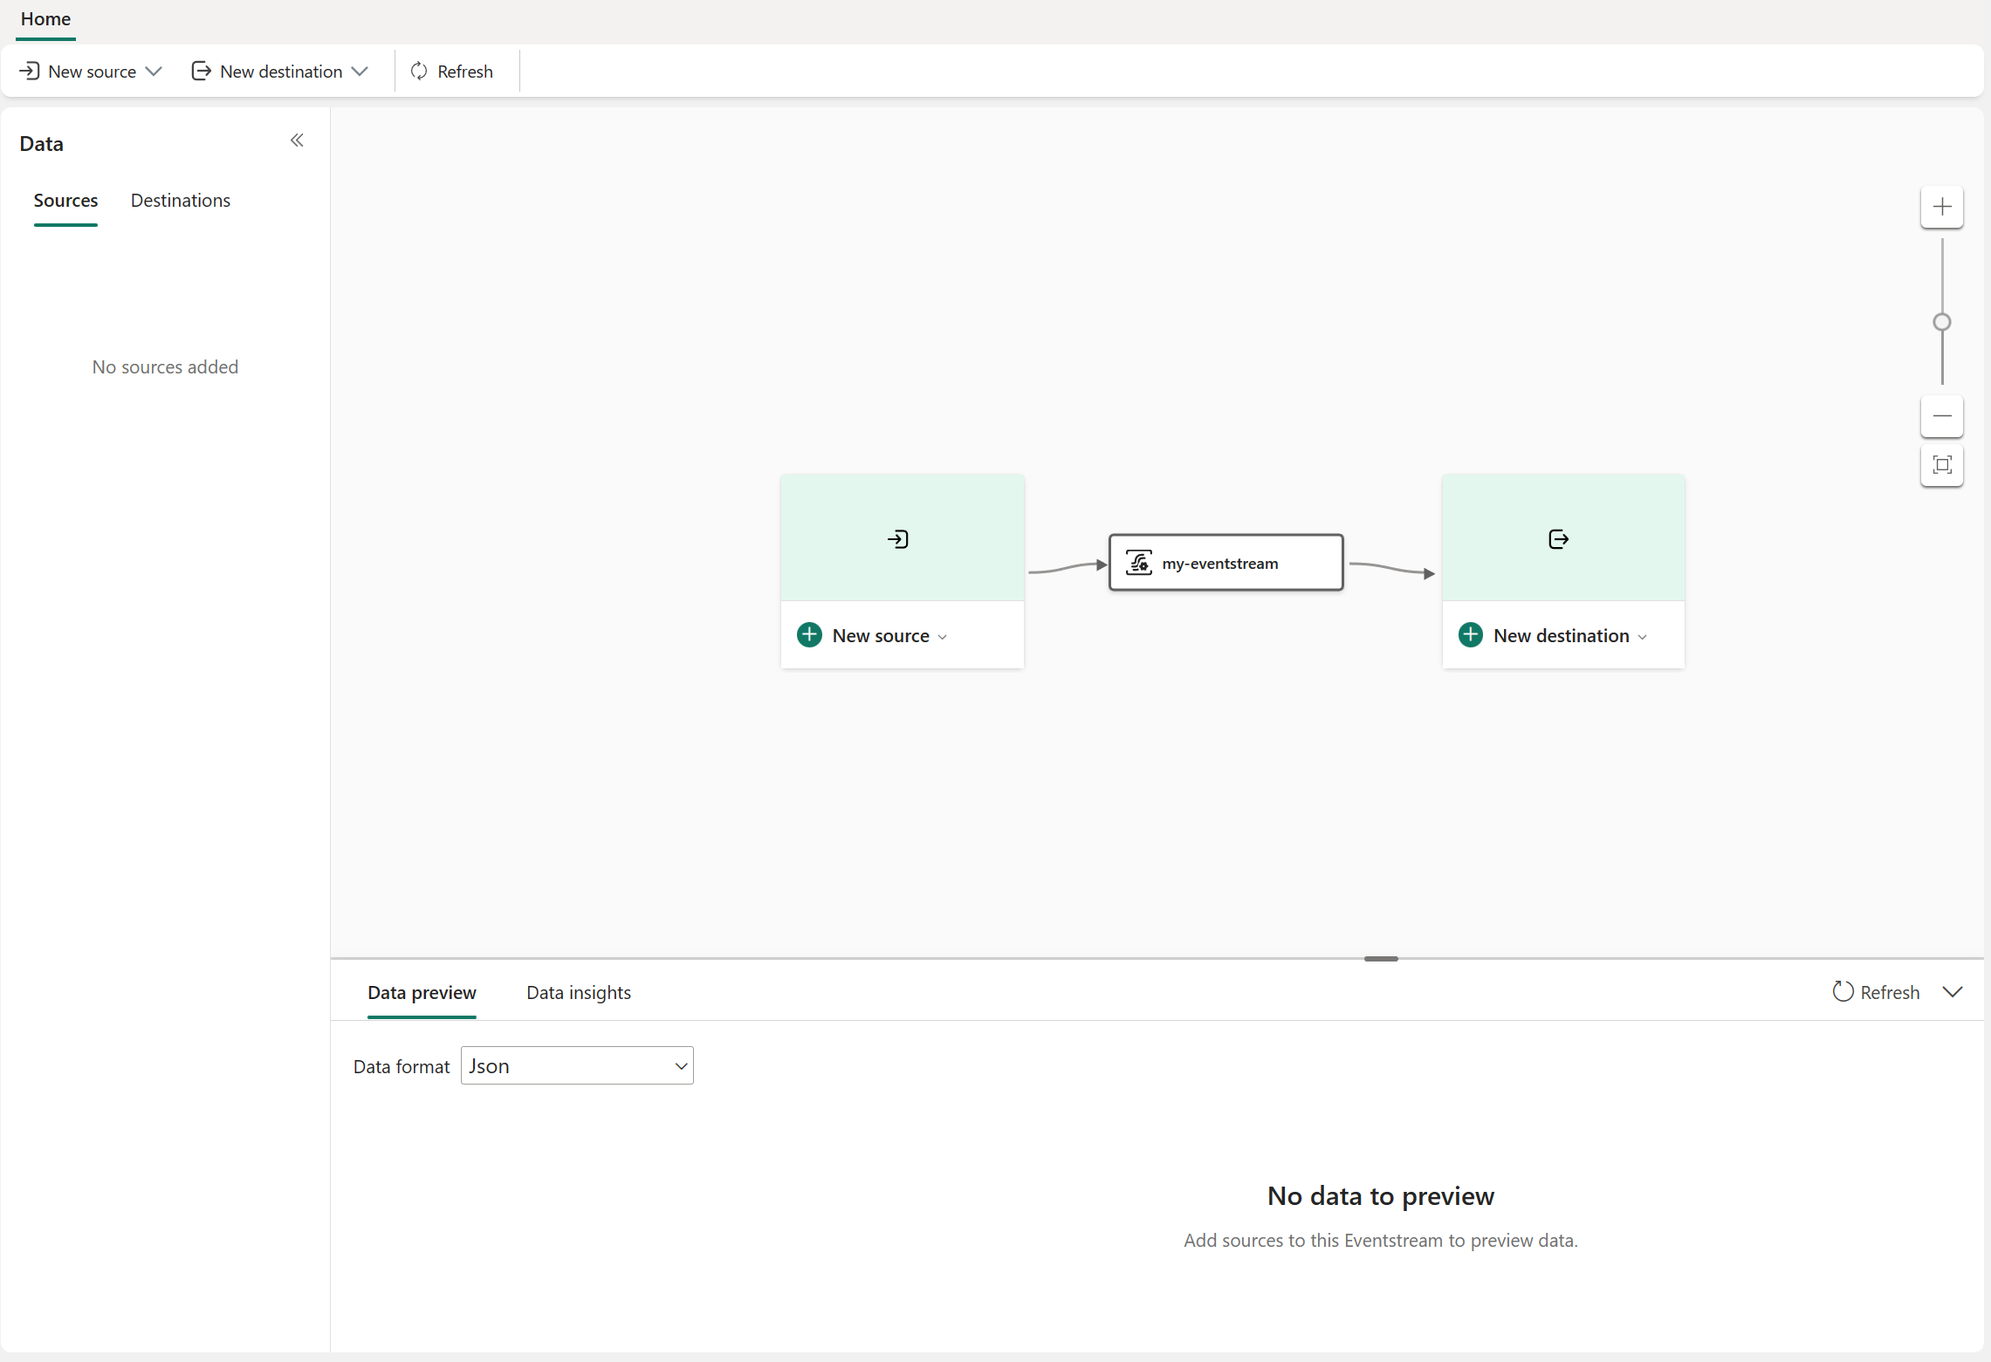Click the source arrow icon in green card

(x=898, y=539)
